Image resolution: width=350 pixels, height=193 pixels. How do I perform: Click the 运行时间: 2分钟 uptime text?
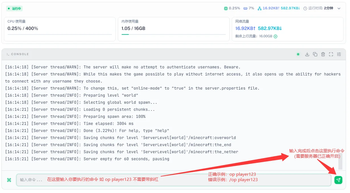tap(321, 8)
